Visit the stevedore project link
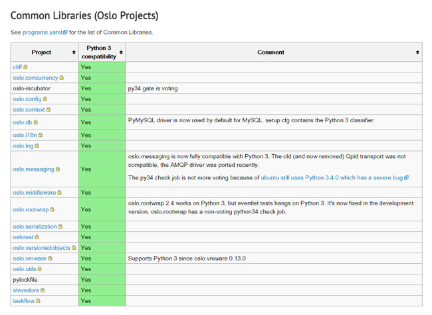Screen dimensions: 432x315 [26, 290]
